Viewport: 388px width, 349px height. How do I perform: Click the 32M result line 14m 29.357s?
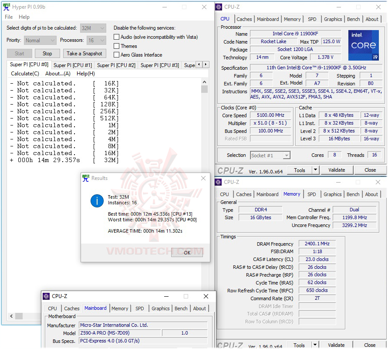(64, 160)
